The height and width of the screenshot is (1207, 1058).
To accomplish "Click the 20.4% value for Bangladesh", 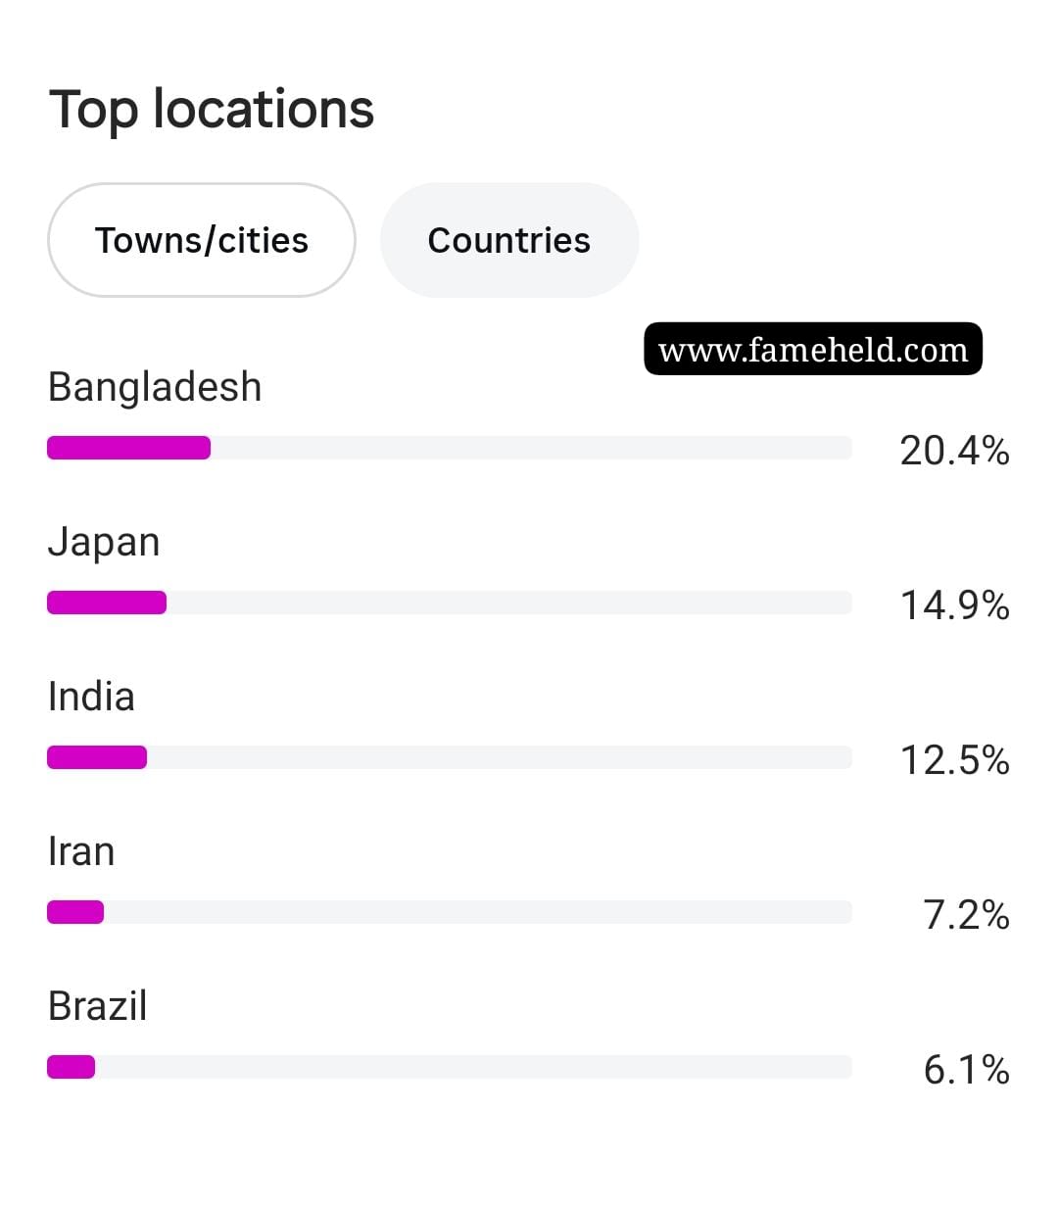I will tap(955, 451).
